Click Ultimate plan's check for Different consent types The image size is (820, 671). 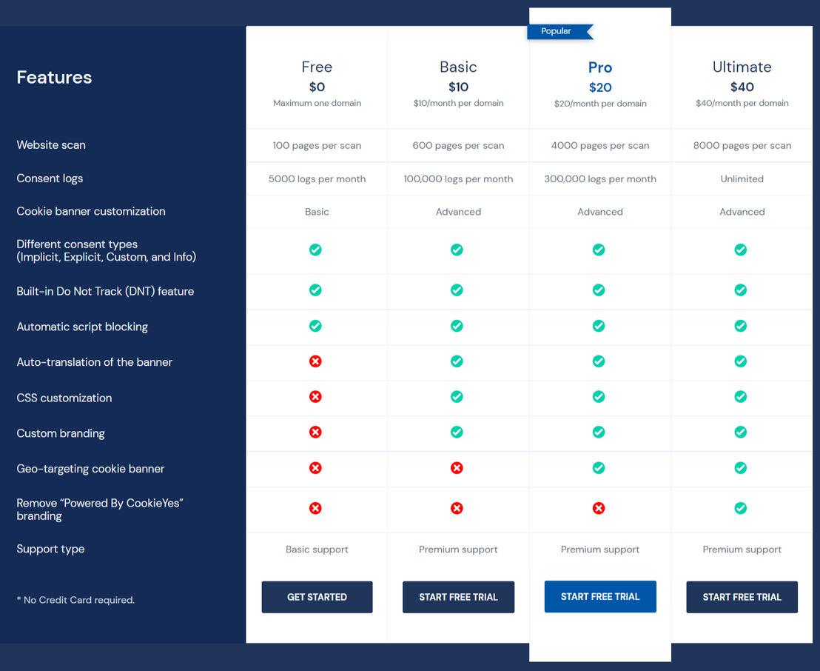click(x=741, y=250)
